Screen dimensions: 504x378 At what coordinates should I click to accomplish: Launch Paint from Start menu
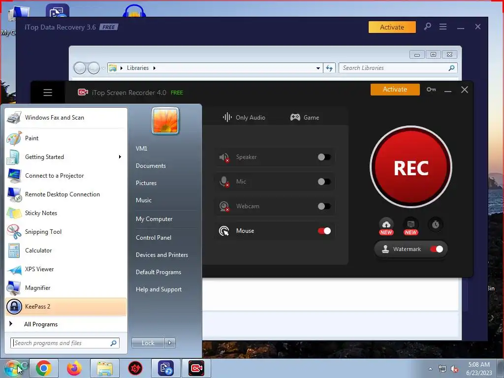[x=66, y=138]
